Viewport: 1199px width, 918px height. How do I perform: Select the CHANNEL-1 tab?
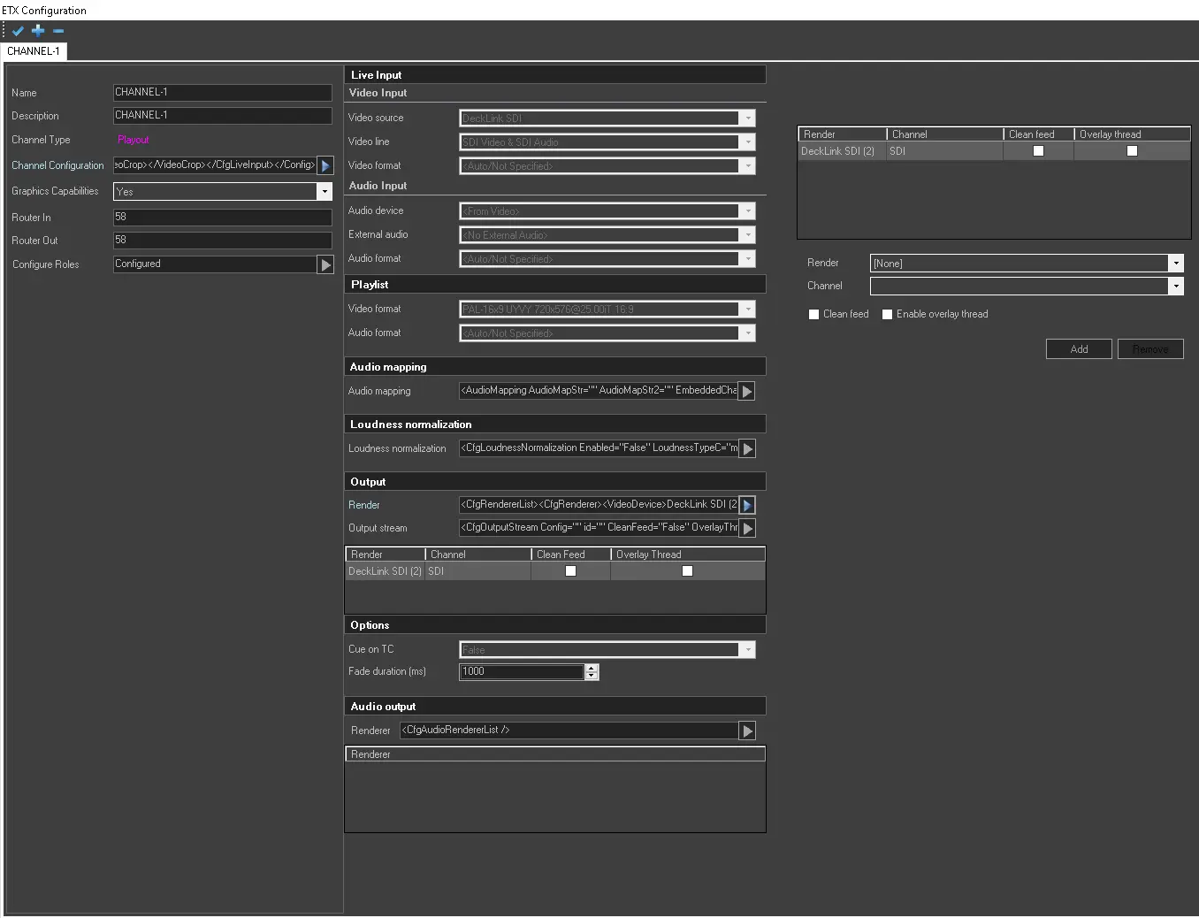point(34,51)
